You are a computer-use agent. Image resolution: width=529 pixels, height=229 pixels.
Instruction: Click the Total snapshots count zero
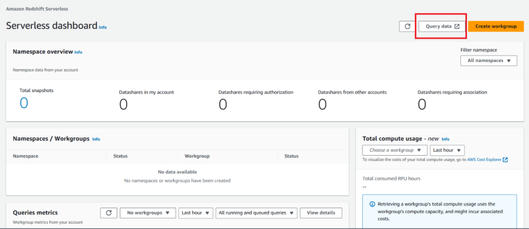(x=24, y=103)
